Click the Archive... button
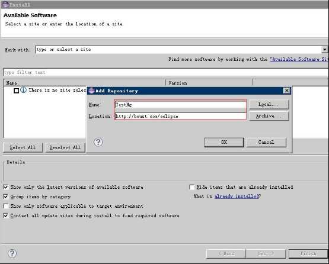 point(269,116)
